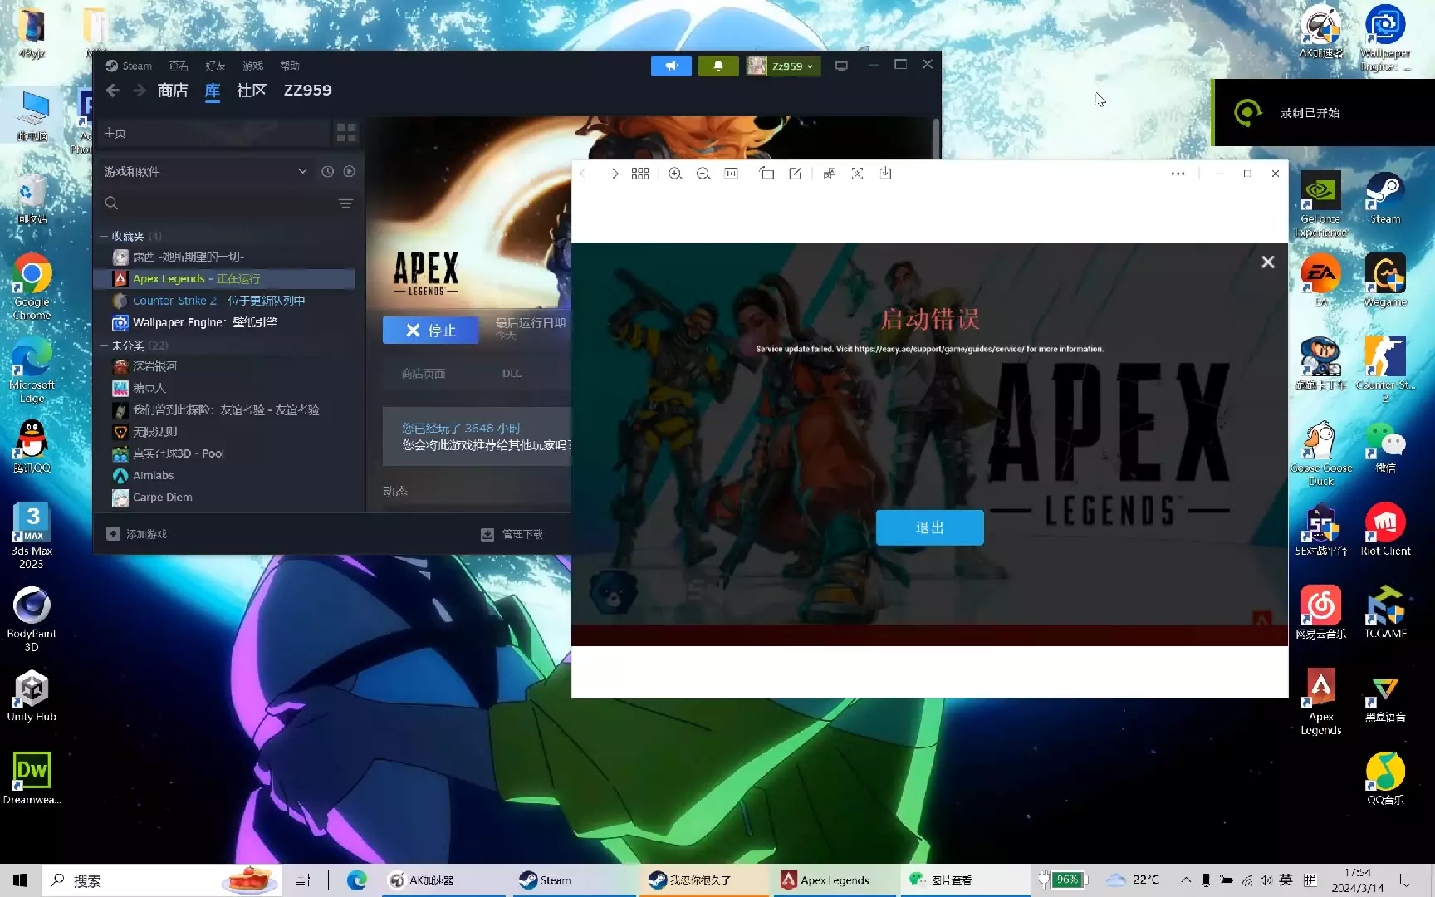1435x897 pixels.
Task: Open Steam notifications bell
Action: (x=718, y=66)
